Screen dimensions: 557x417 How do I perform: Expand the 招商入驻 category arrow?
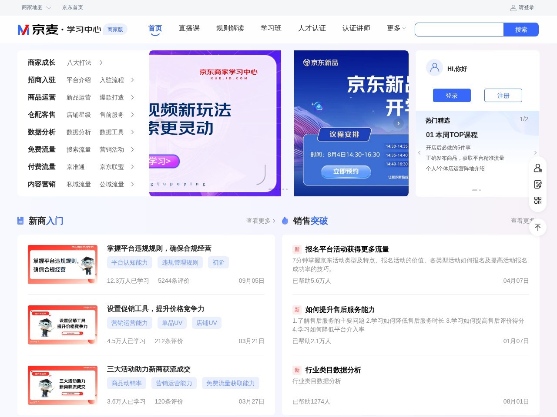tap(132, 80)
